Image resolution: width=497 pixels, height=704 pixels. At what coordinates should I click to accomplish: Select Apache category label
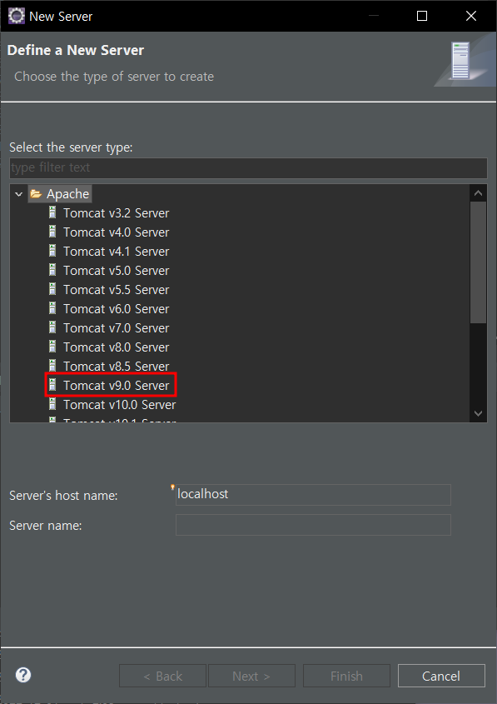click(67, 194)
